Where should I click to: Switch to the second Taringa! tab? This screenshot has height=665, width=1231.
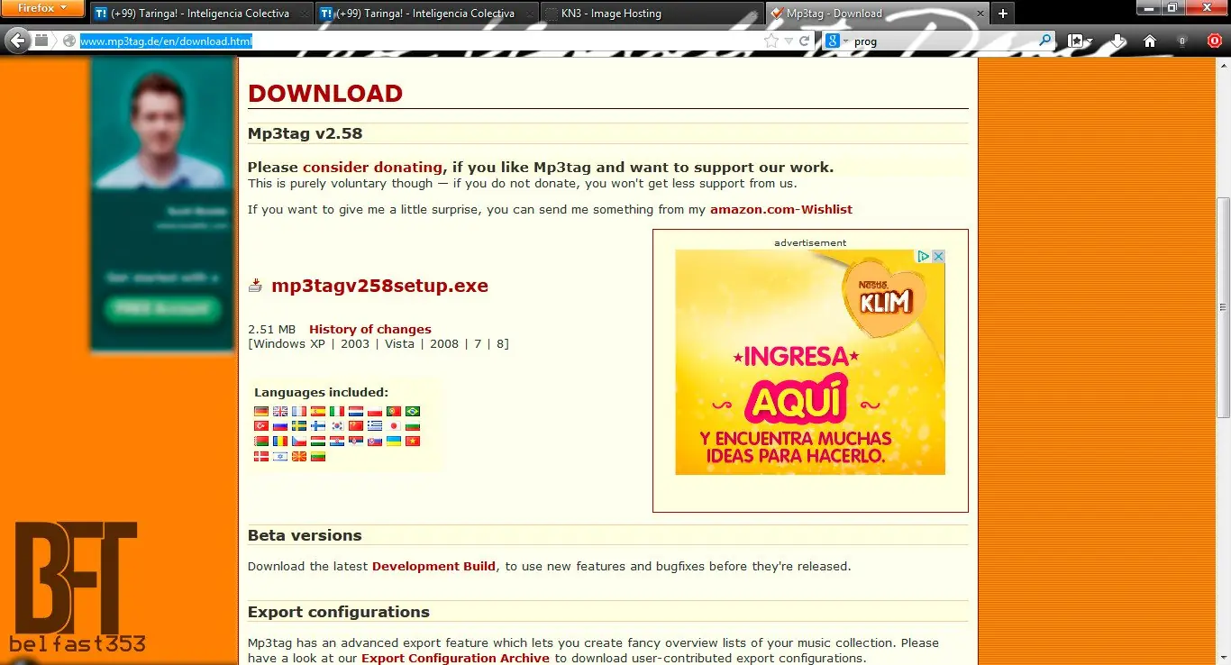(x=426, y=14)
